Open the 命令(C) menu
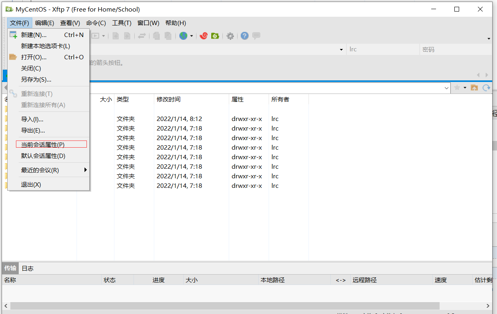 96,23
